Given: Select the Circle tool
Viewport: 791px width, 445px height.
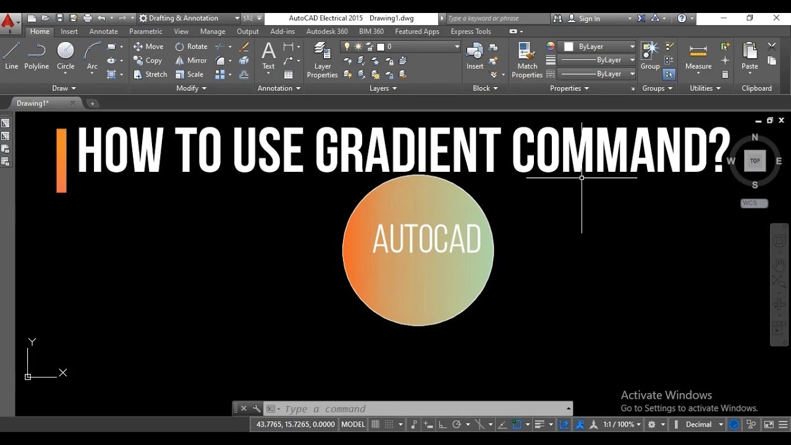Looking at the screenshot, I should [x=66, y=56].
